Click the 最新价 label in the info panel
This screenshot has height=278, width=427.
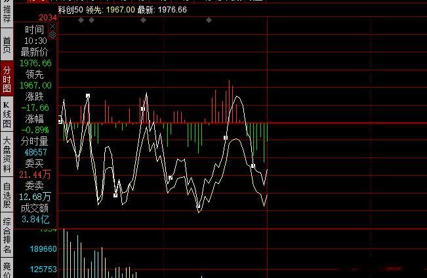[x=34, y=52]
